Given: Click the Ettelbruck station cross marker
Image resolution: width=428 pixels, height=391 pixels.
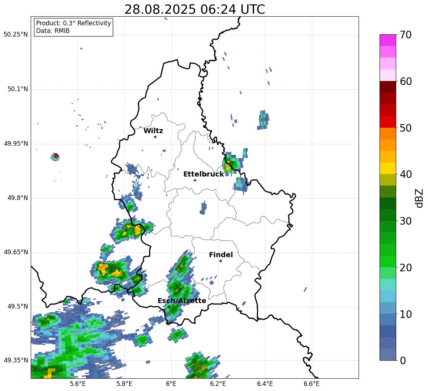Looking at the screenshot, I should point(195,180).
